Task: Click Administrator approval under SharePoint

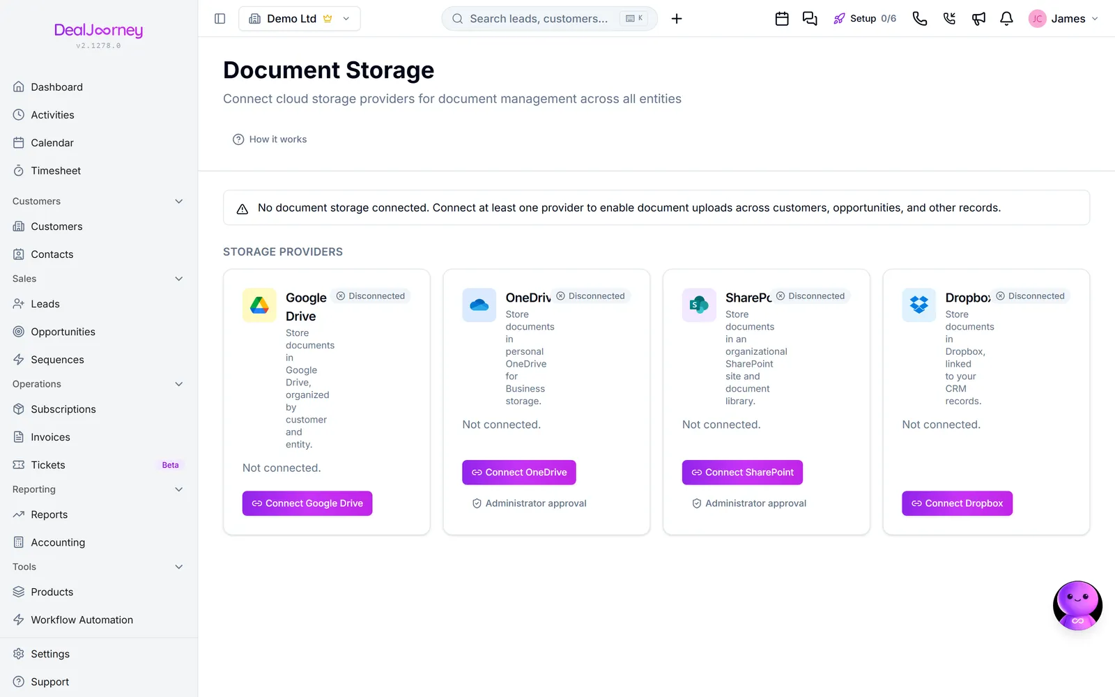Action: tap(749, 503)
